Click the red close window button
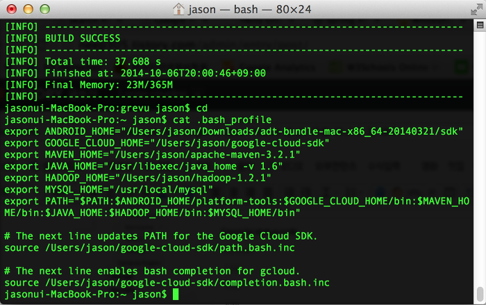The width and height of the screenshot is (486, 305). coord(12,9)
